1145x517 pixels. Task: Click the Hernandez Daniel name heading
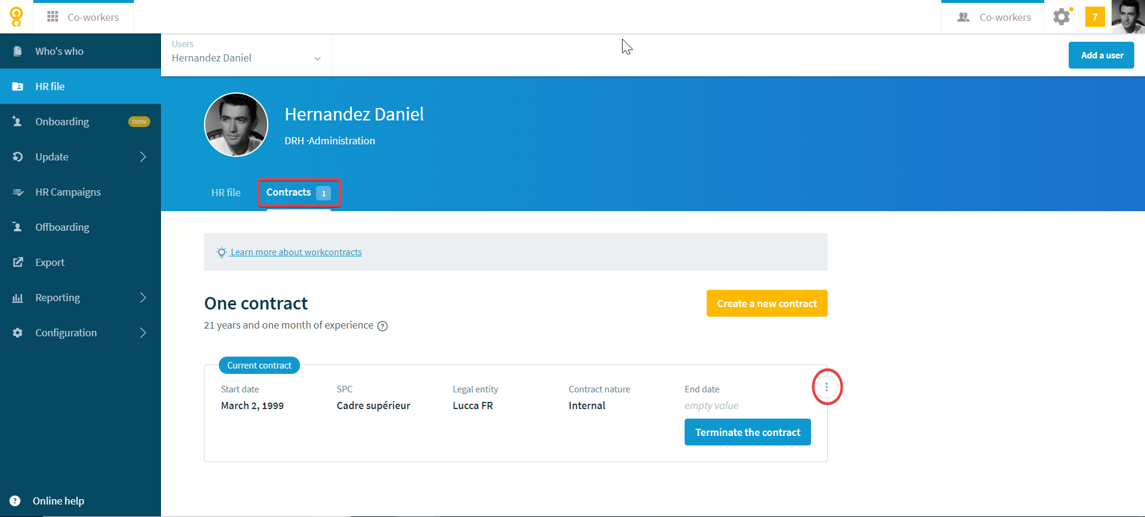click(354, 114)
